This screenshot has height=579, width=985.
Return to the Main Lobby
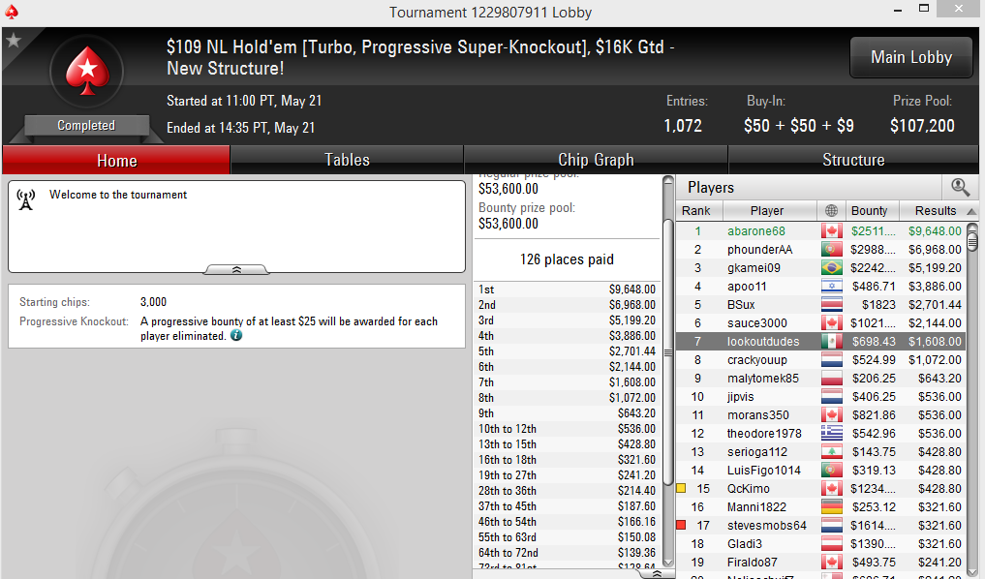point(910,57)
